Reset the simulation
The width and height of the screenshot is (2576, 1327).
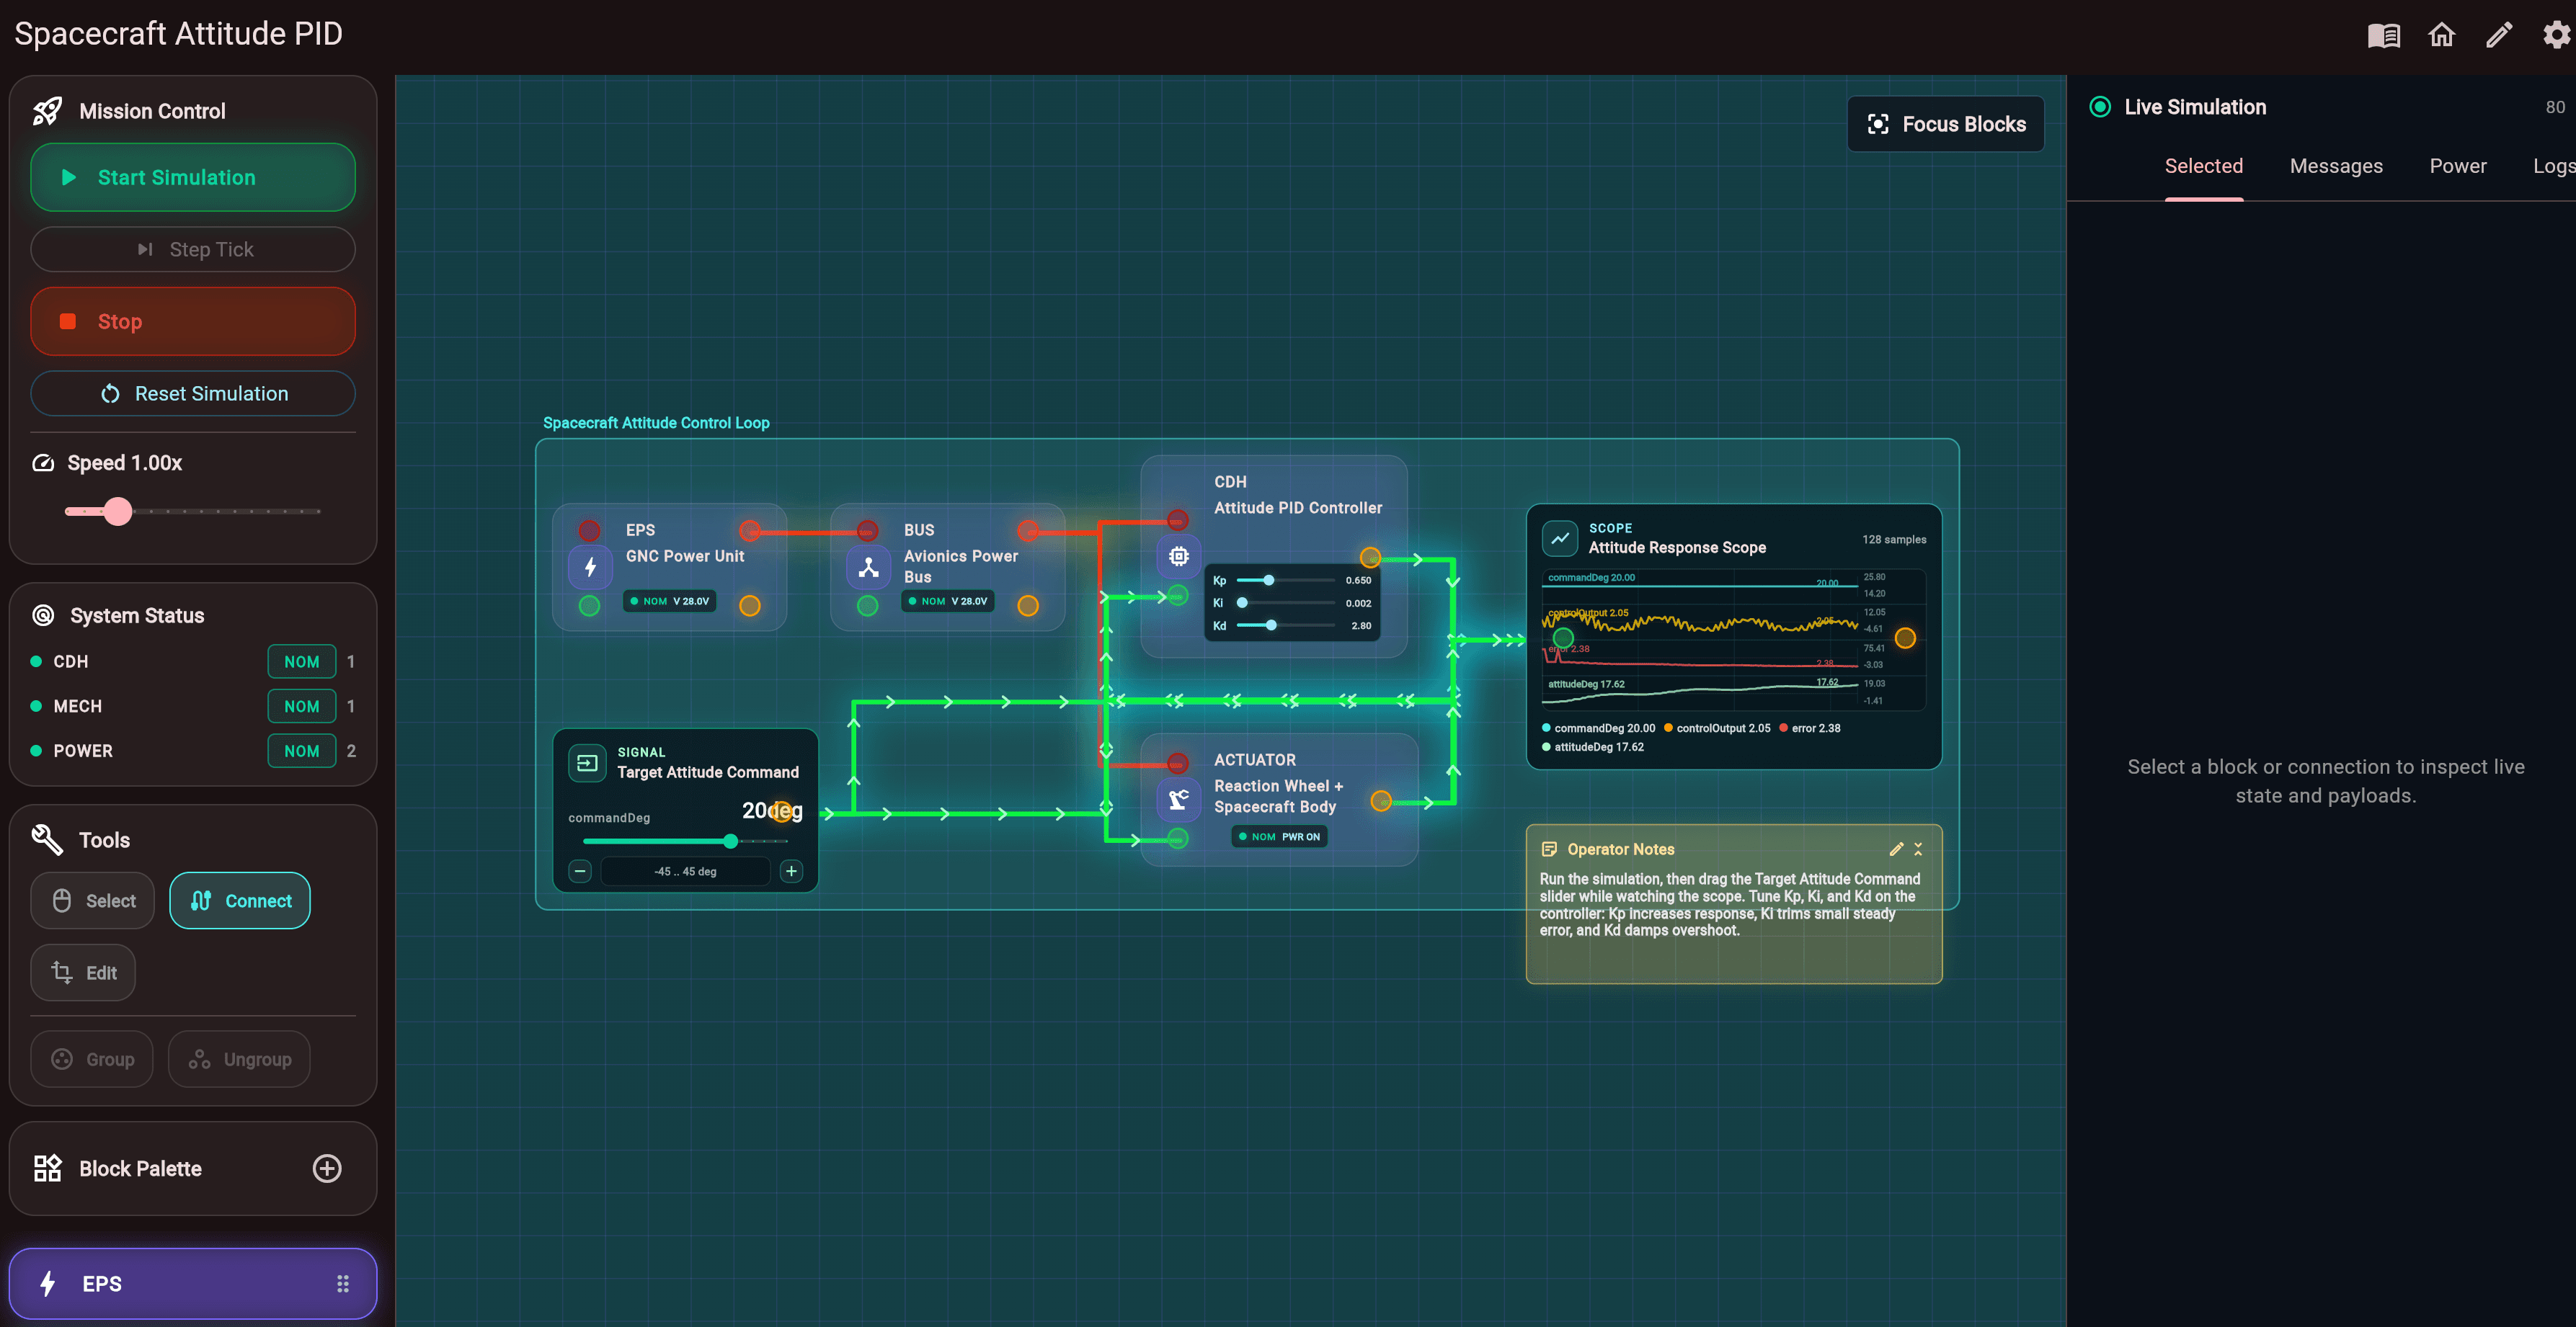tap(193, 393)
